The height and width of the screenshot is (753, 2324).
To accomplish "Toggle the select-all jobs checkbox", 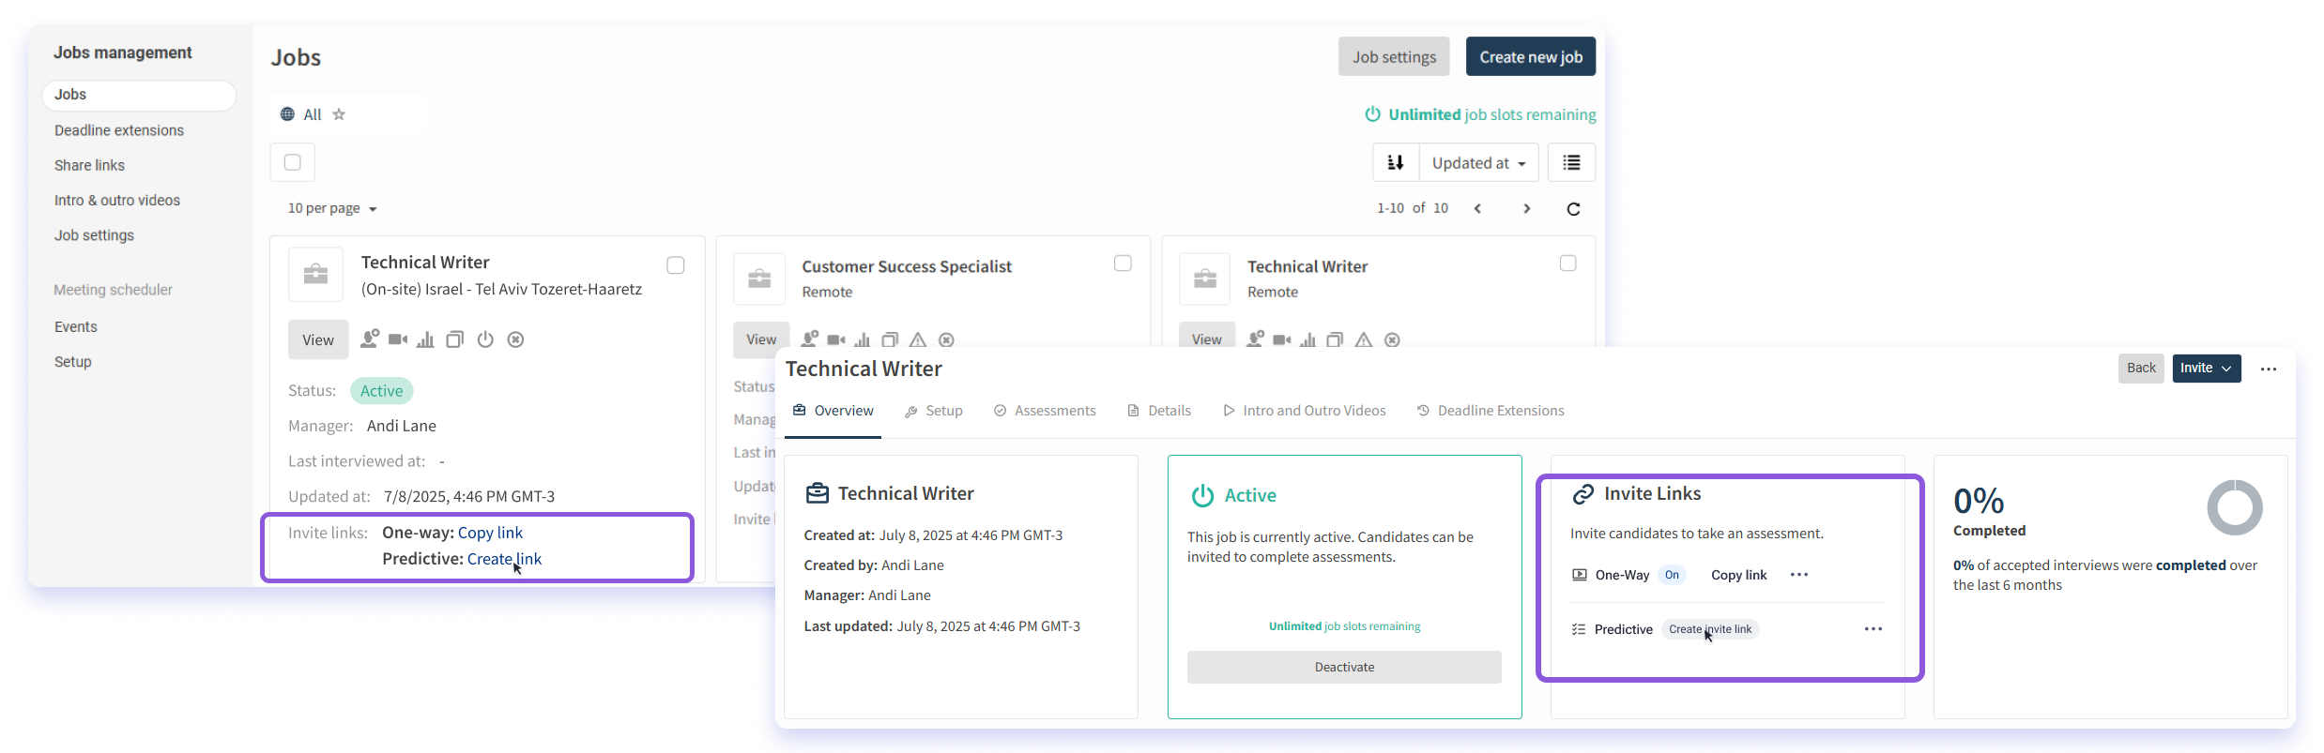I will point(293,162).
